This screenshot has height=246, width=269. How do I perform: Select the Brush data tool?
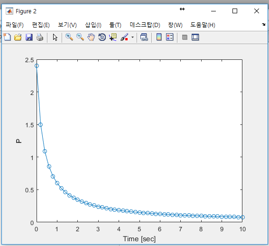pyautogui.click(x=124, y=37)
